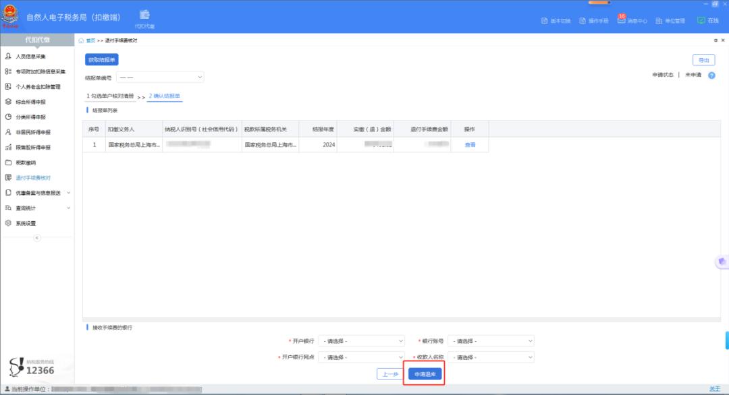Image resolution: width=729 pixels, height=395 pixels.
Task: Click the 查看 link in table row
Action: click(x=470, y=145)
